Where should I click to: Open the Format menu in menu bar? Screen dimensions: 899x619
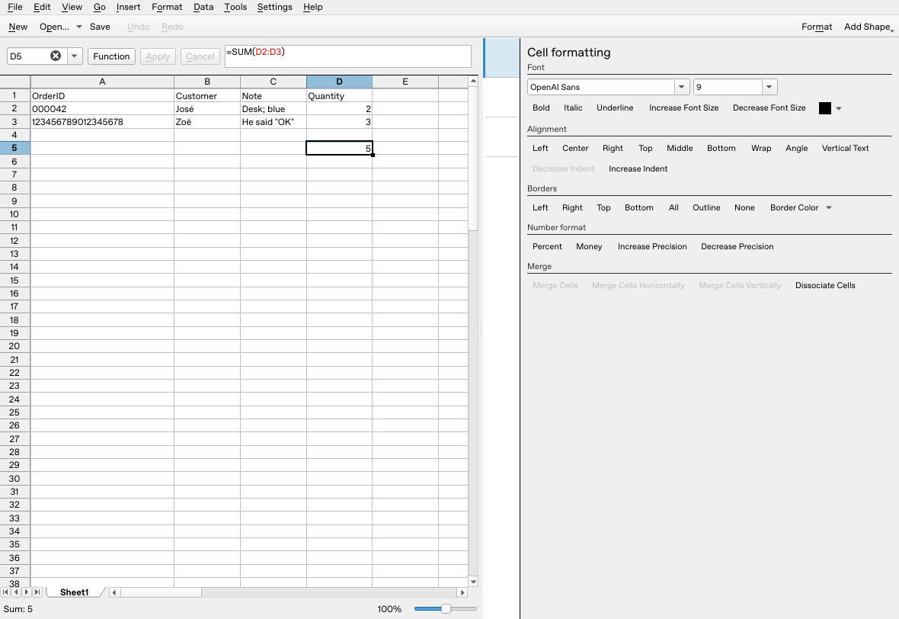click(167, 7)
